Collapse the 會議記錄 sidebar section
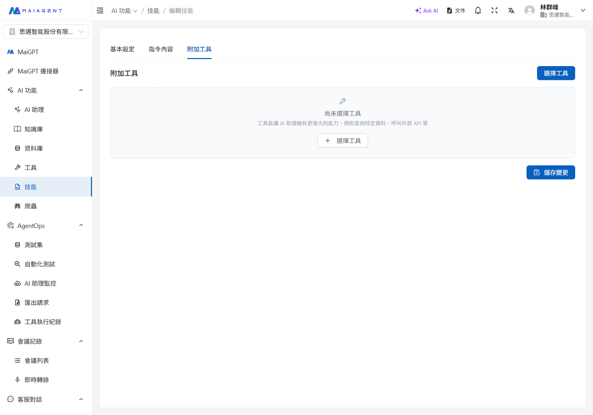The image size is (593, 415). click(81, 341)
